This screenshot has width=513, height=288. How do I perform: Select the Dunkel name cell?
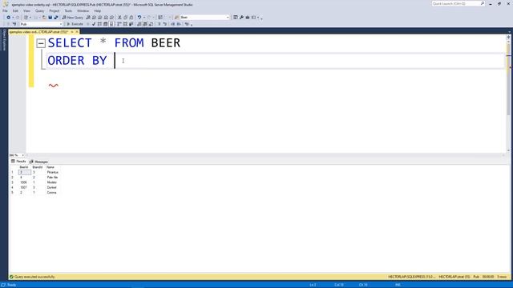pos(51,187)
